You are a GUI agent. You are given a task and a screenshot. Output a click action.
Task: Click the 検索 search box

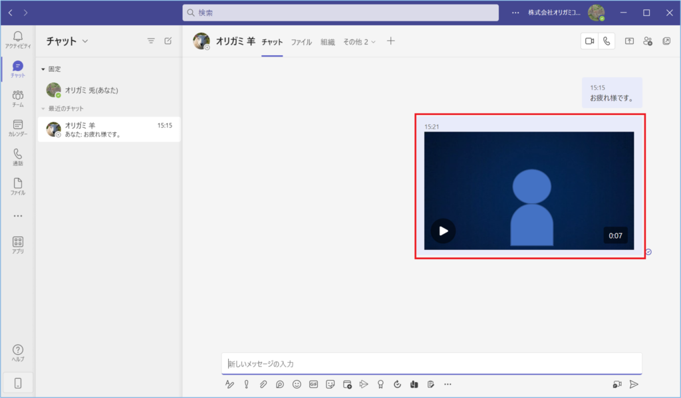point(340,13)
